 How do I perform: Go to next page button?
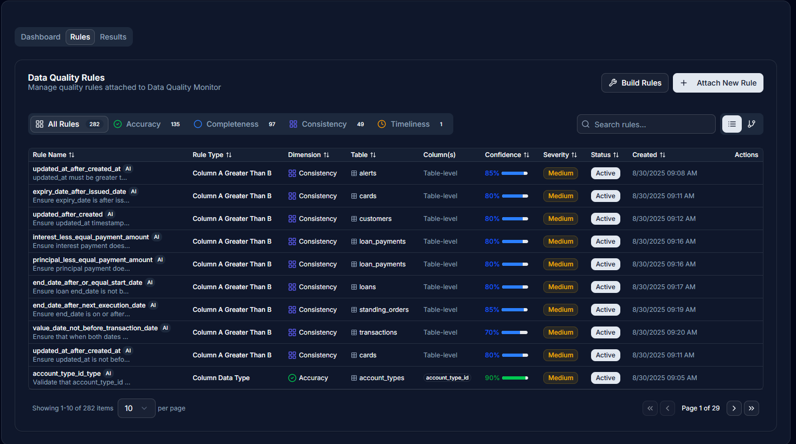coord(734,408)
